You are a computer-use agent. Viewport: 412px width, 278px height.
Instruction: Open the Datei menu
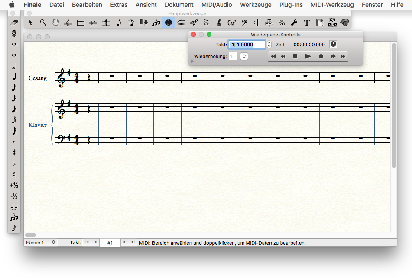pos(56,5)
